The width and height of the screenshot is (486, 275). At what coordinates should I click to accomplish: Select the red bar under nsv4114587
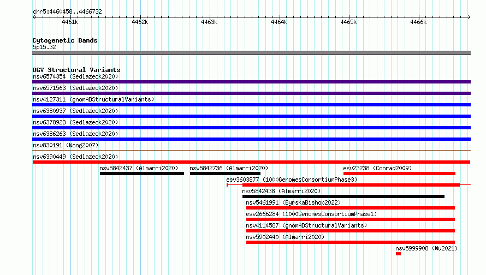click(x=350, y=231)
